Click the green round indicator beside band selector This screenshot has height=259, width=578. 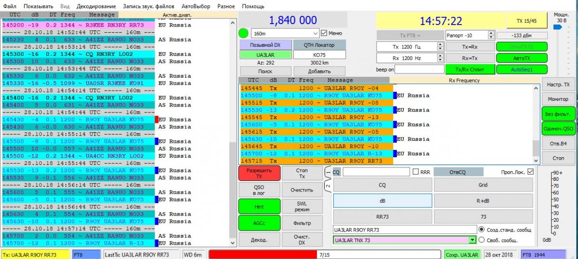point(244,34)
